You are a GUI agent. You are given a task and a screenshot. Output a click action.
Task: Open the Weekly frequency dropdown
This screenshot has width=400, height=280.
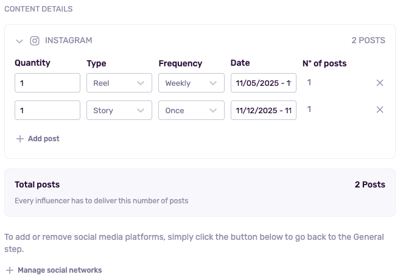pyautogui.click(x=191, y=83)
